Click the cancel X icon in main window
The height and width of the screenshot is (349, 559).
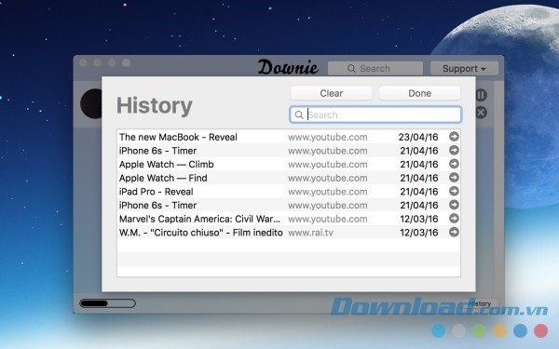(x=481, y=113)
